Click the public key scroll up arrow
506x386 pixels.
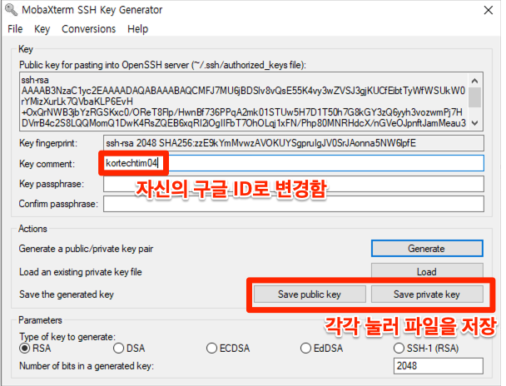click(x=474, y=81)
